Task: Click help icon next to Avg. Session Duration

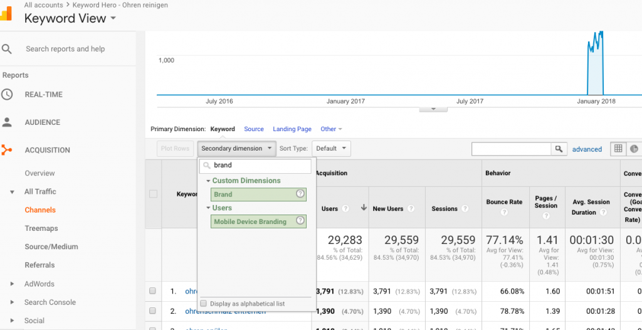Action: point(603,212)
